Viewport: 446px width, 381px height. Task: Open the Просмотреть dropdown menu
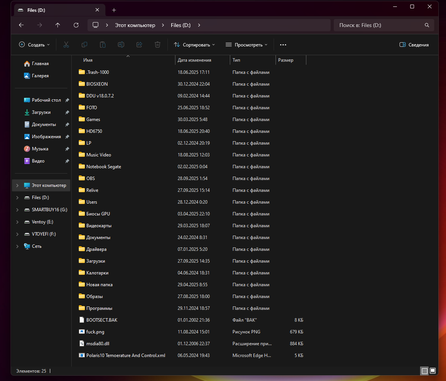point(246,45)
